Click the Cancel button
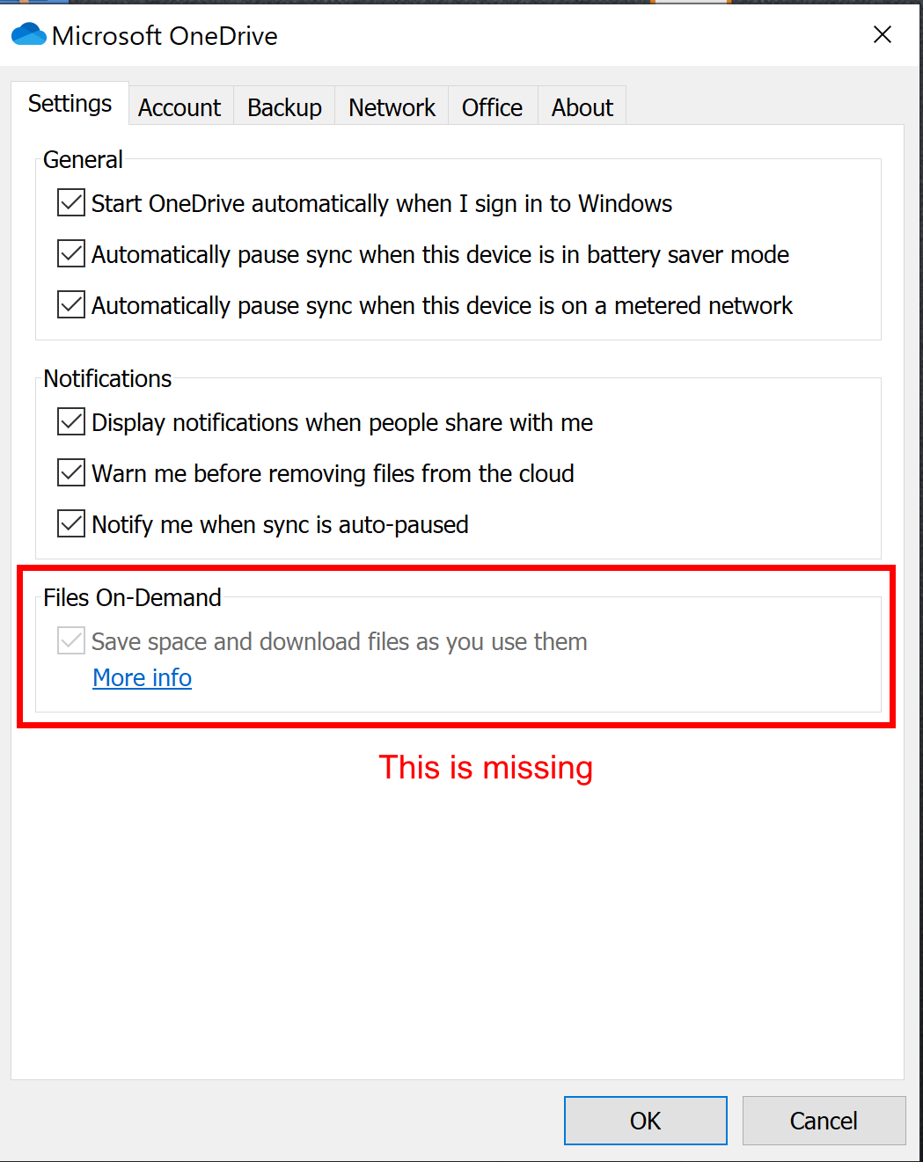 824,1121
